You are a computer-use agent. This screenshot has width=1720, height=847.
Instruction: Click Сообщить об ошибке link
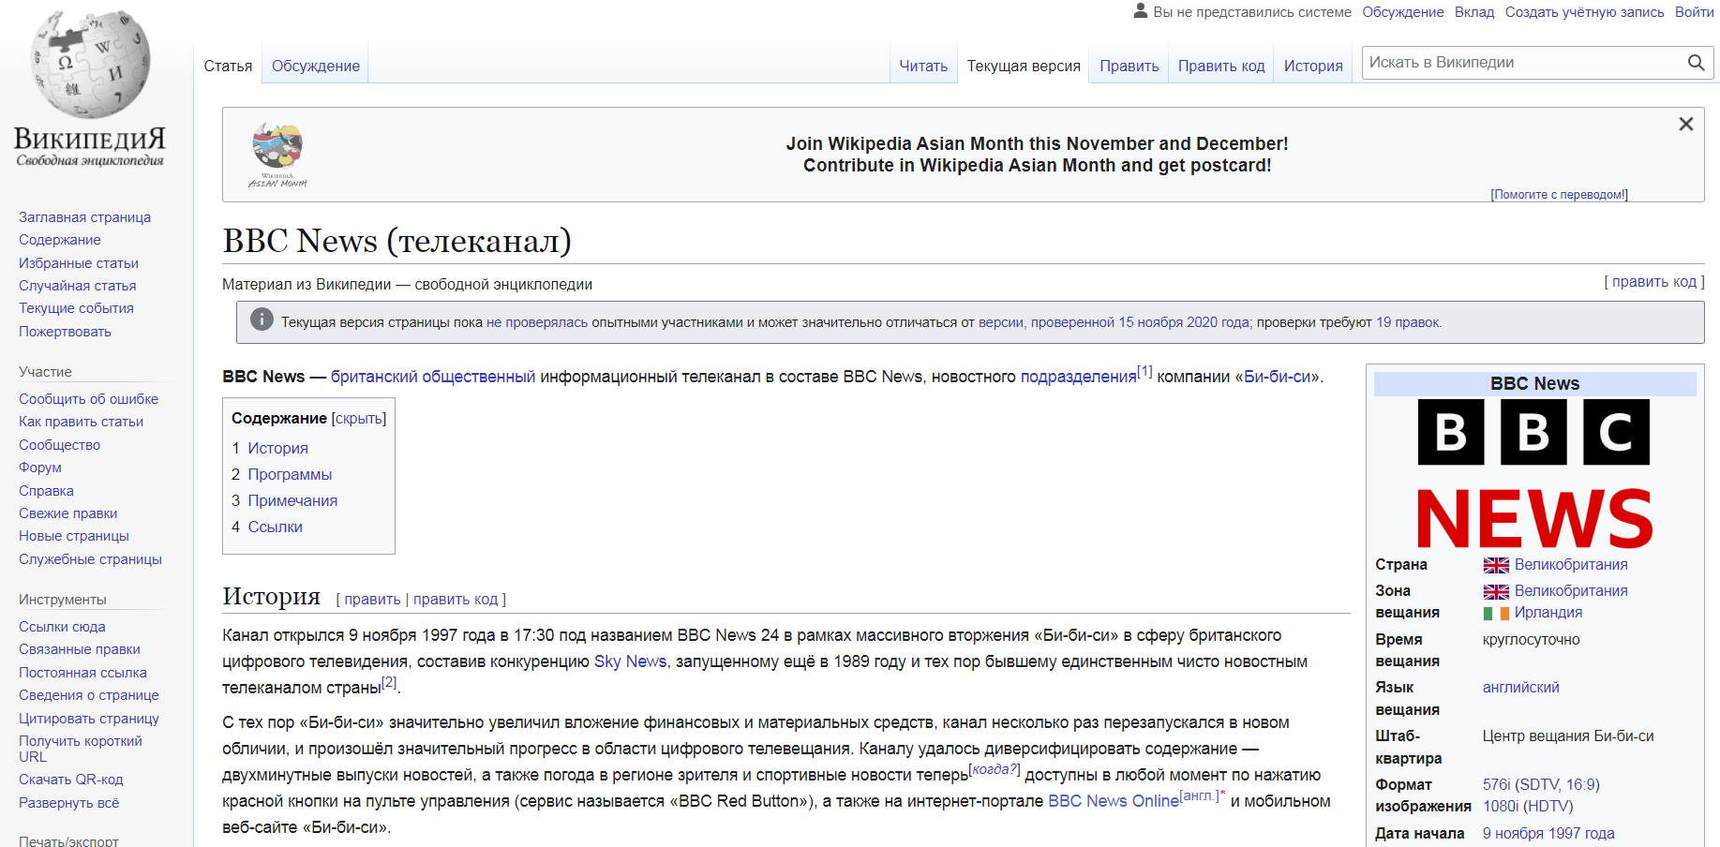click(88, 399)
